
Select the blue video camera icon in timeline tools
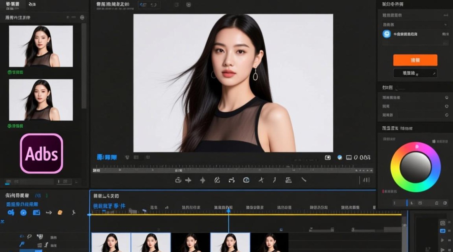pyautogui.click(x=11, y=212)
